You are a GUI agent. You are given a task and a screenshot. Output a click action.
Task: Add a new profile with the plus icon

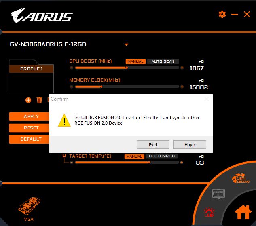coord(28,100)
